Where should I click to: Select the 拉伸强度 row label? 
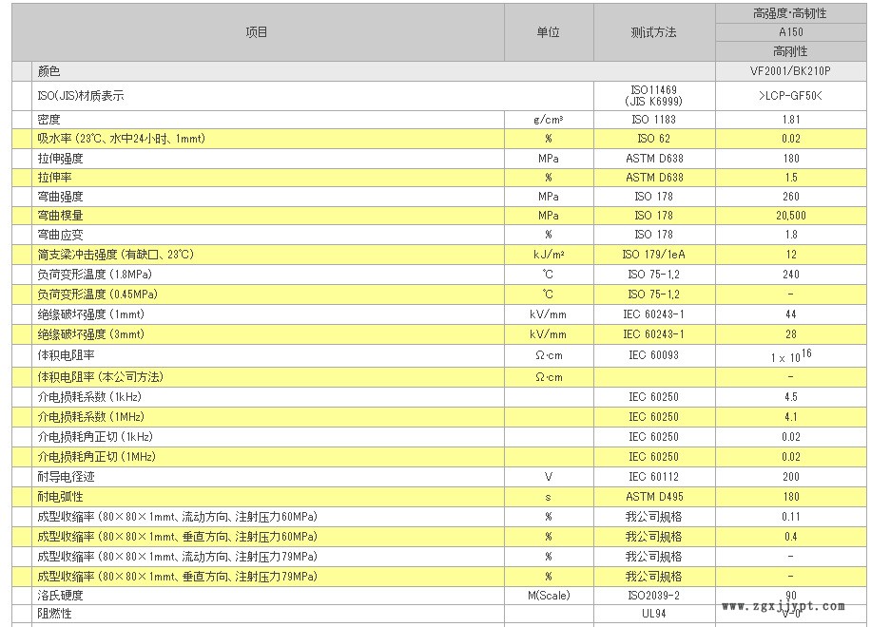click(61, 158)
